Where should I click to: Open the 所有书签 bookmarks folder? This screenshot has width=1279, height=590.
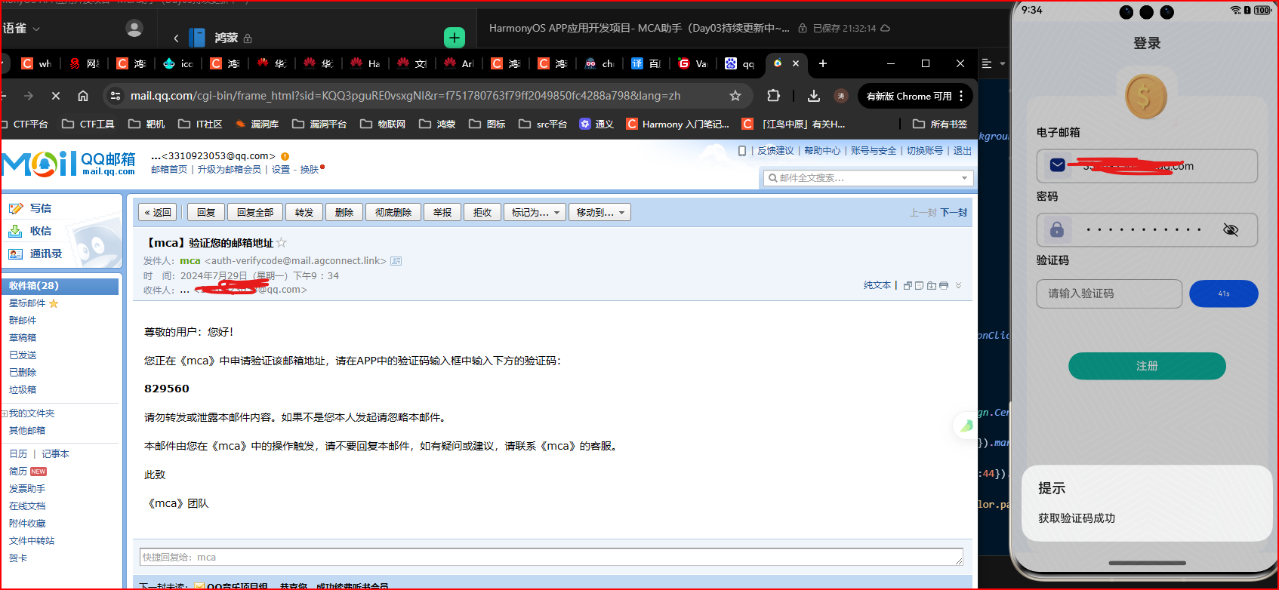click(940, 124)
